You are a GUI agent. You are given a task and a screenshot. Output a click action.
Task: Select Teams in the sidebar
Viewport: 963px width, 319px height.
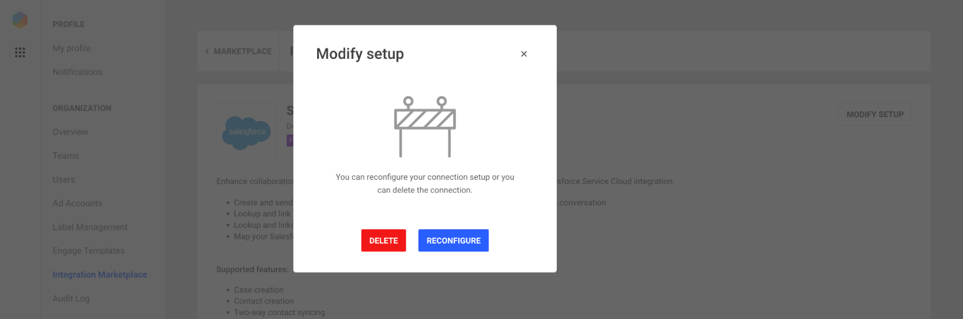pyautogui.click(x=66, y=156)
